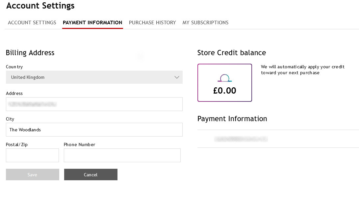Click the Store Credit balance heading
Image resolution: width=359 pixels, height=197 pixels.
coord(231,53)
